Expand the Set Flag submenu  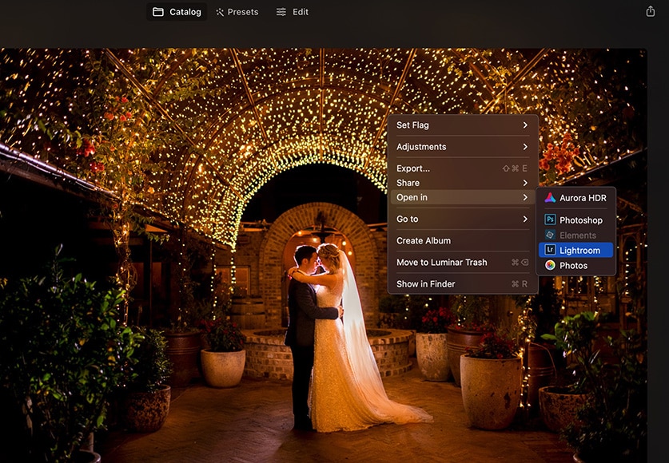463,125
